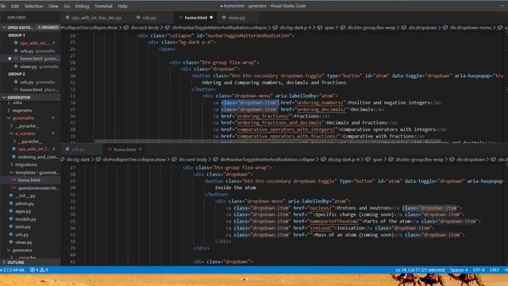Close the bottom editor home.html tab
Screen dimensions: 508x286
click(140, 149)
